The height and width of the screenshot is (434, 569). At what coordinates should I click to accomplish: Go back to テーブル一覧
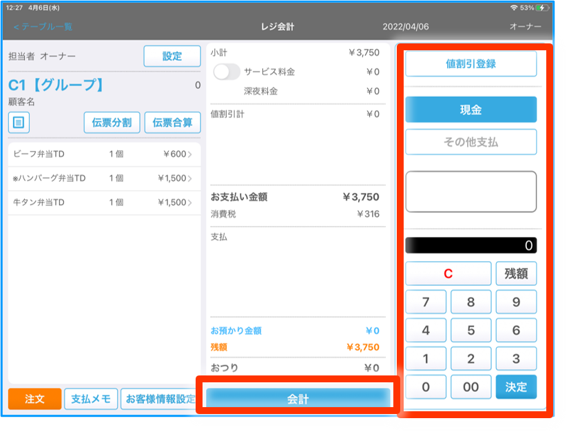43,27
